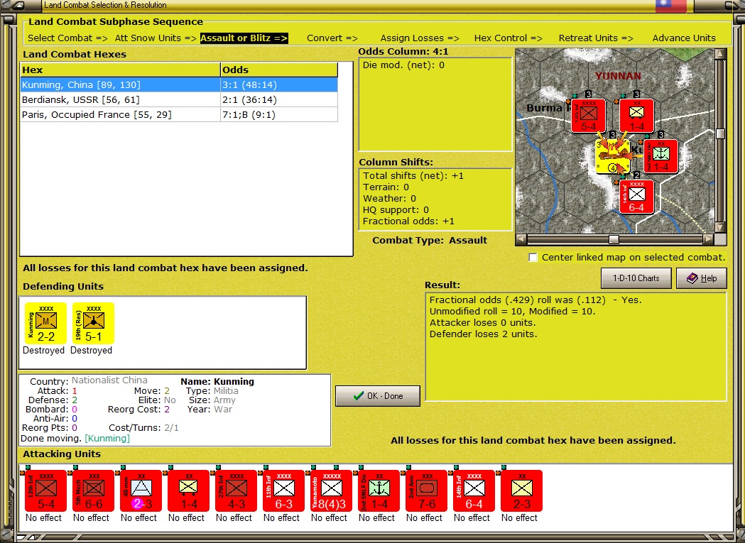Select the last 2-3 attacking unit
Viewport: 745px width, 543px height.
click(521, 490)
